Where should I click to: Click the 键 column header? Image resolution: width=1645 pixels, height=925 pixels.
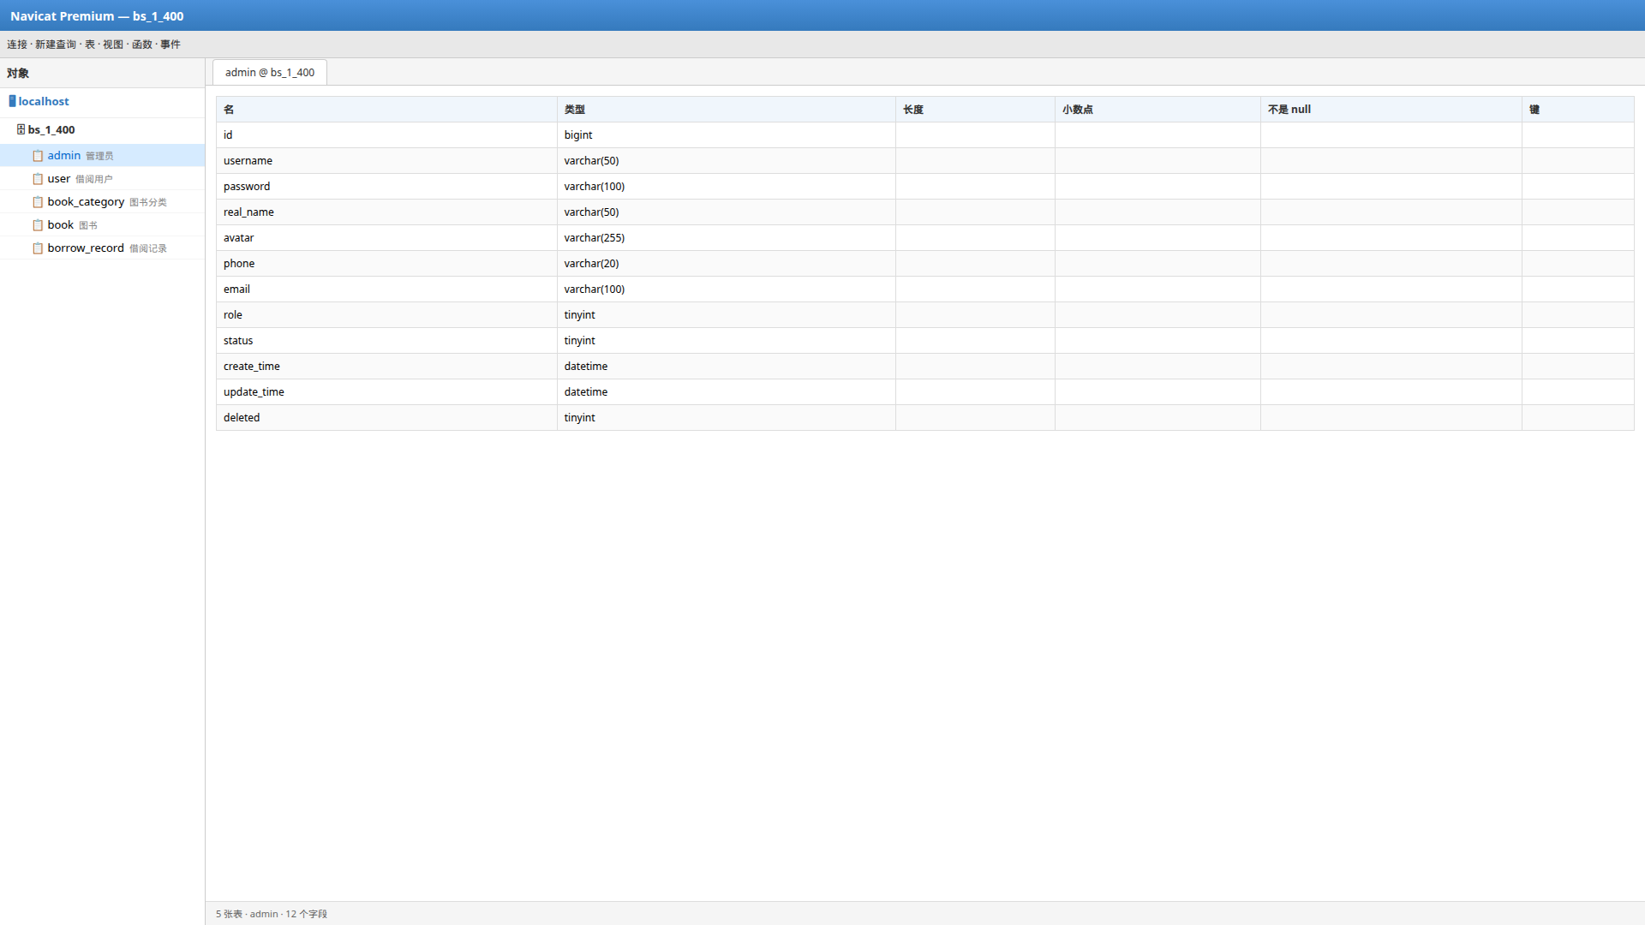point(1578,110)
